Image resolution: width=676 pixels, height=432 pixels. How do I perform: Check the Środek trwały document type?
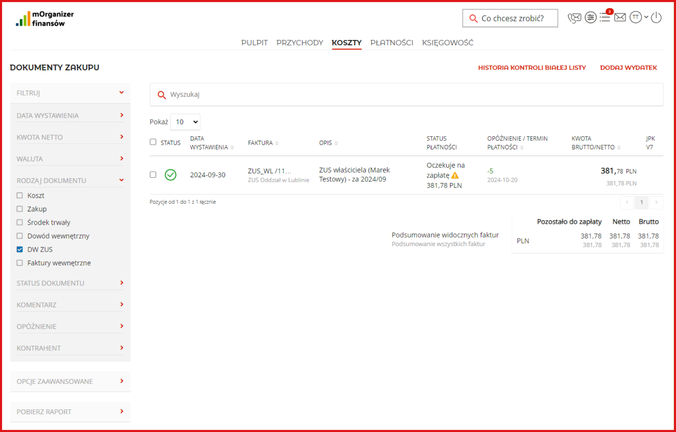(20, 222)
